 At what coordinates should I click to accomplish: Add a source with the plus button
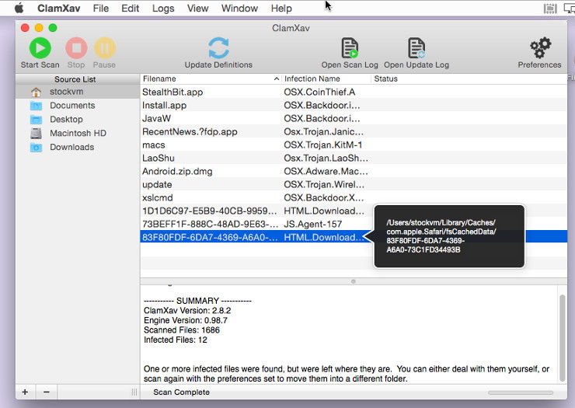click(x=25, y=392)
